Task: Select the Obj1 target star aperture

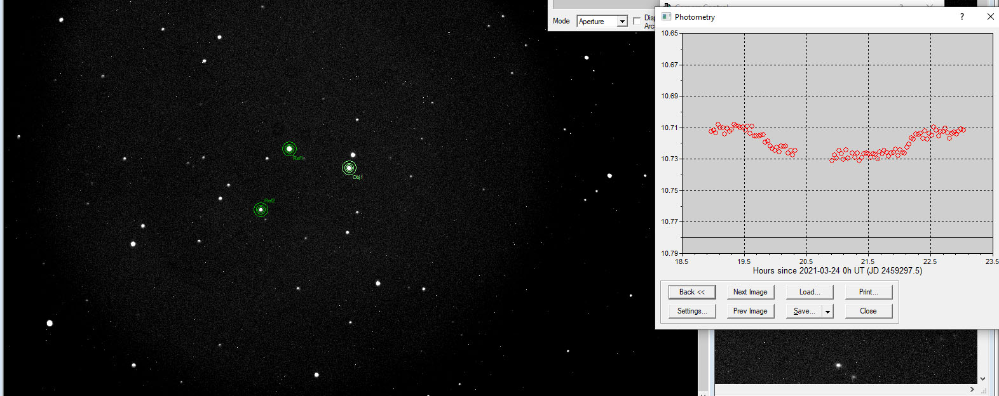Action: 349,168
